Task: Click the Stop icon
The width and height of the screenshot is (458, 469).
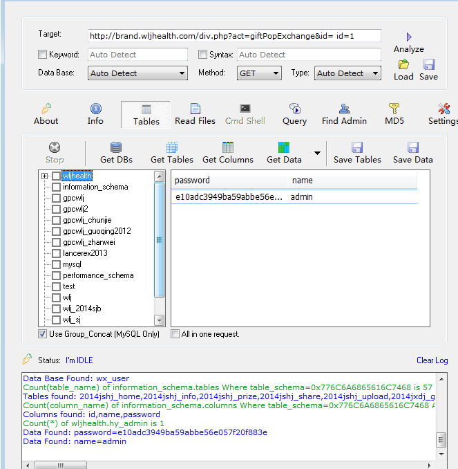Action: (x=55, y=147)
